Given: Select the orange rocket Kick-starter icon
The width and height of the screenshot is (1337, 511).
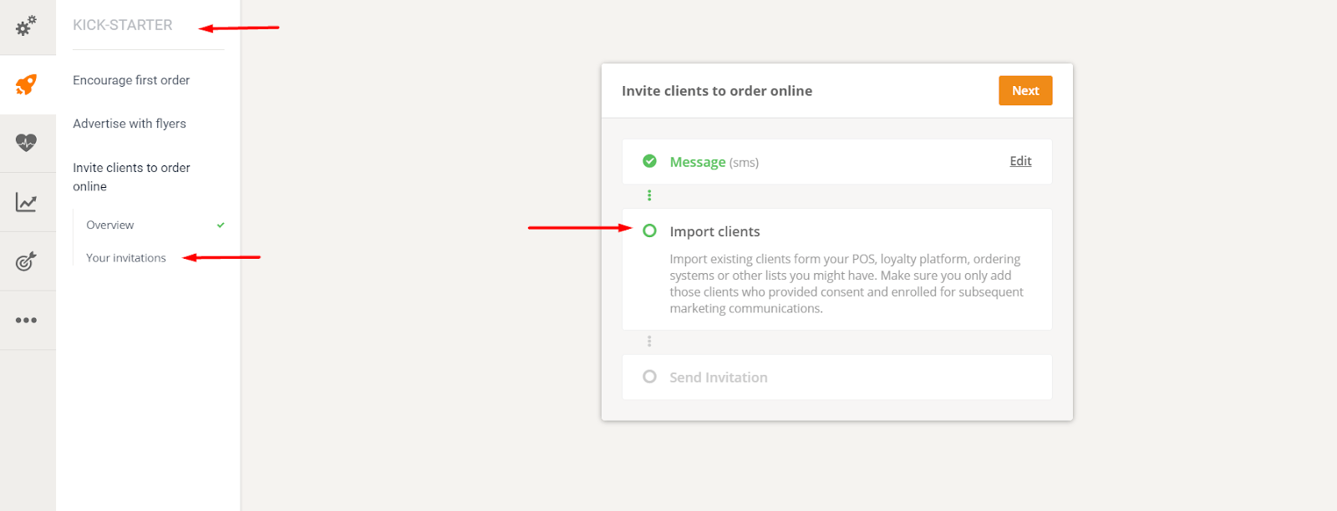Looking at the screenshot, I should click(27, 84).
